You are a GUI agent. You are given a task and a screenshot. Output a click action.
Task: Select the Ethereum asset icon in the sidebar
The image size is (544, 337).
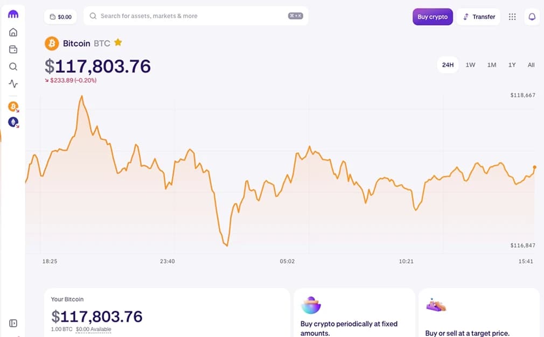click(13, 122)
